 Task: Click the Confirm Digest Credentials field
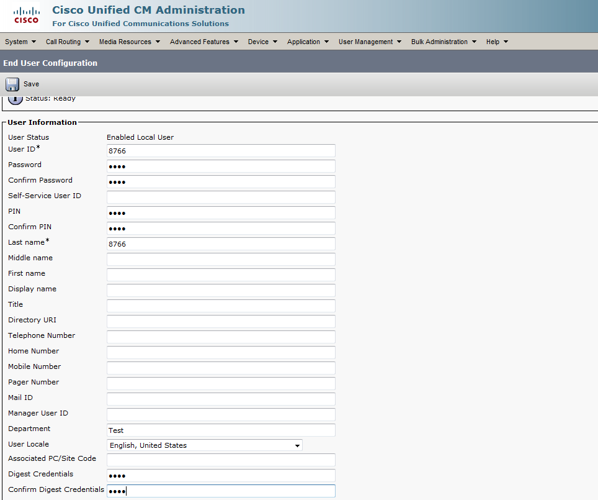(221, 491)
